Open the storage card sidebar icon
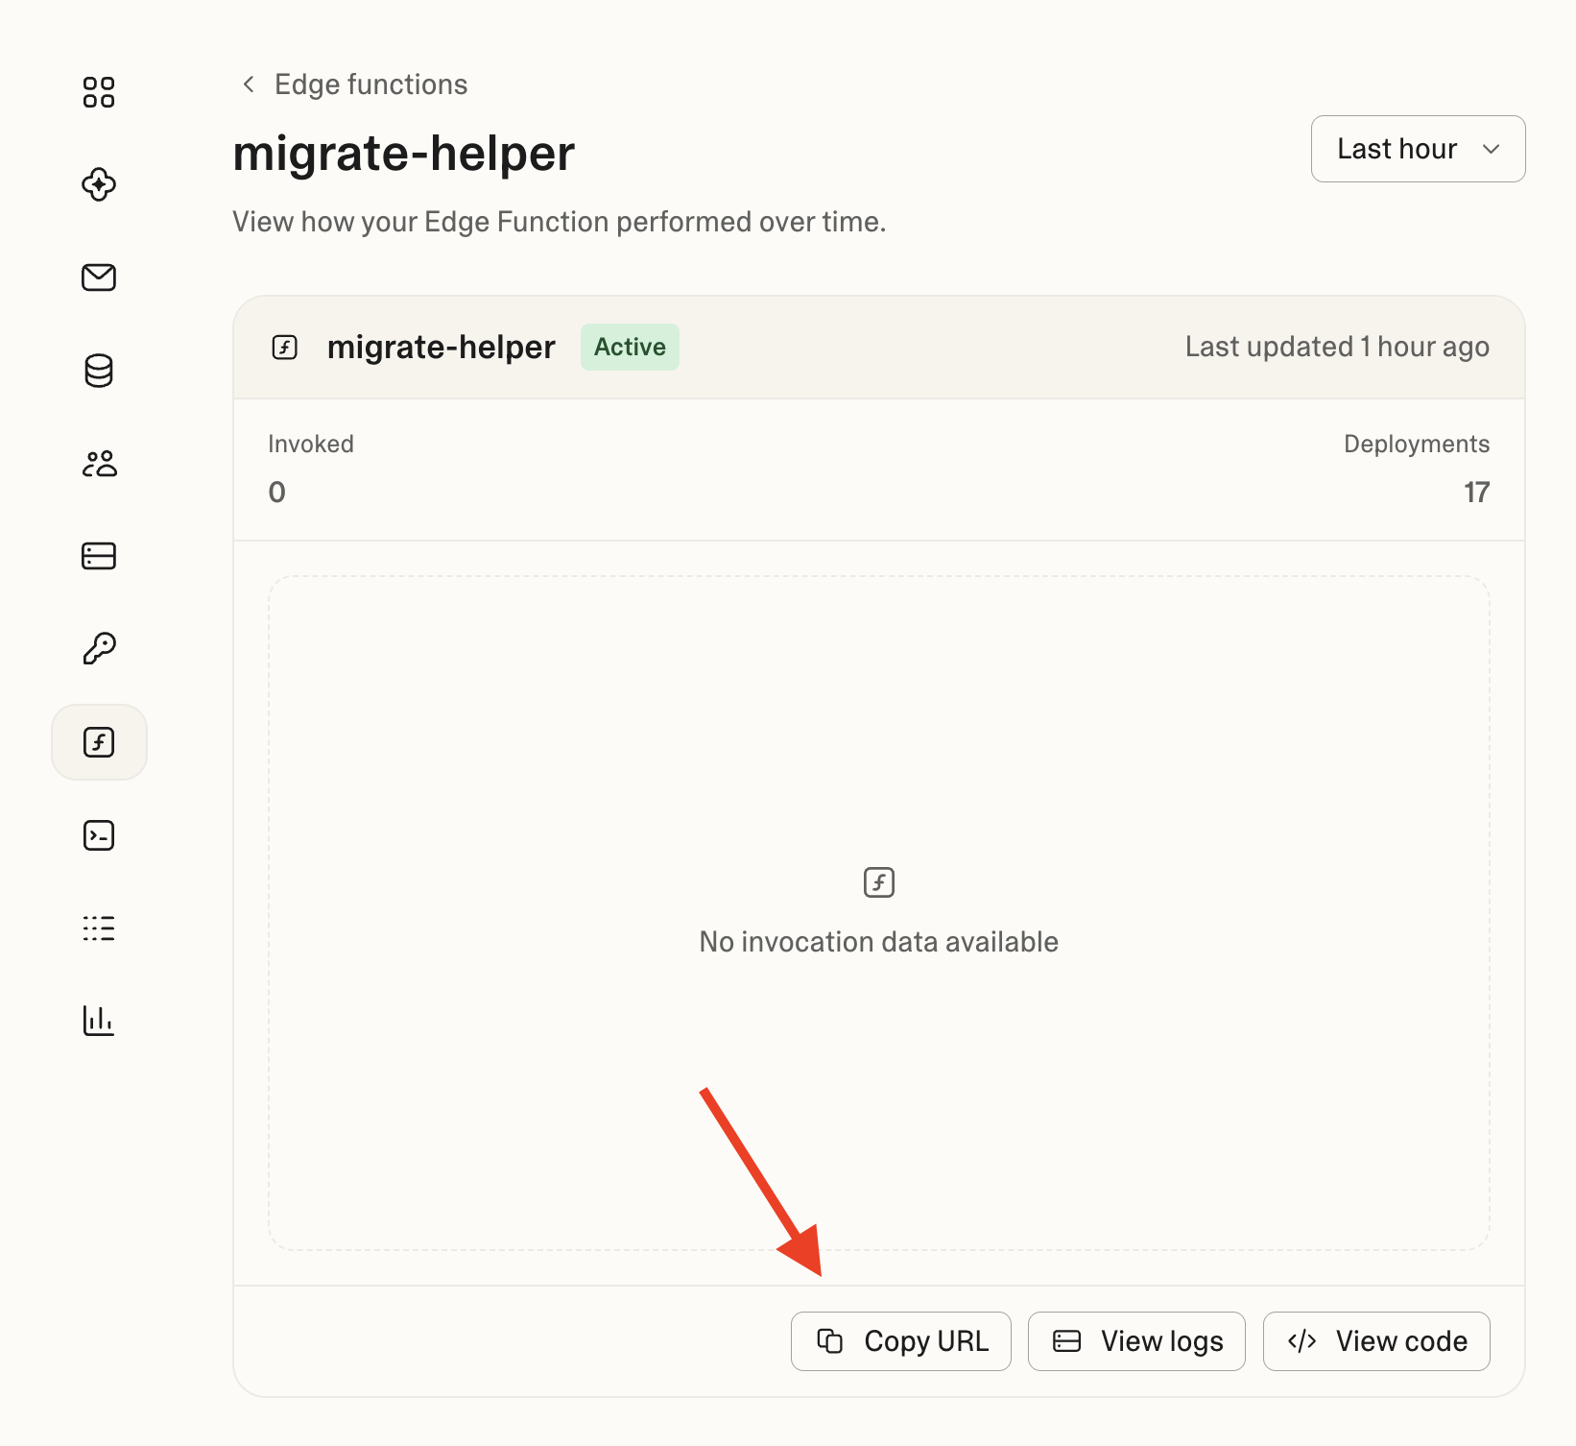Image resolution: width=1576 pixels, height=1446 pixels. [x=99, y=556]
